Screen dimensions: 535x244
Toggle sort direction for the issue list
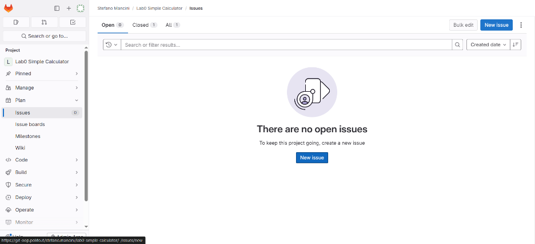[x=516, y=44]
